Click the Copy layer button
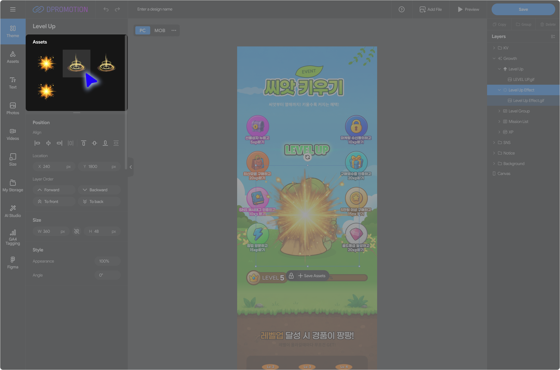 tap(499, 25)
